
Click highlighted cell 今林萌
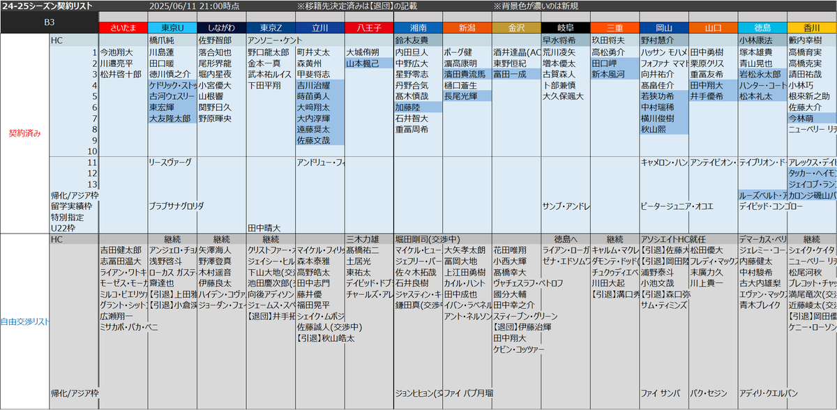[811, 119]
